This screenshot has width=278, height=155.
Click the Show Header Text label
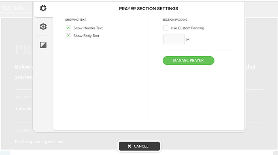point(88,28)
